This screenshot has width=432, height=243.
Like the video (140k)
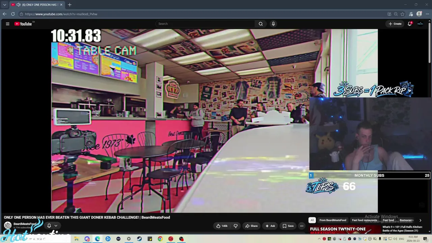[x=222, y=226]
